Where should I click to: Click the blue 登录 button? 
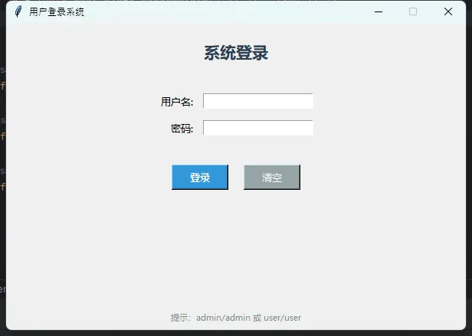coord(200,177)
